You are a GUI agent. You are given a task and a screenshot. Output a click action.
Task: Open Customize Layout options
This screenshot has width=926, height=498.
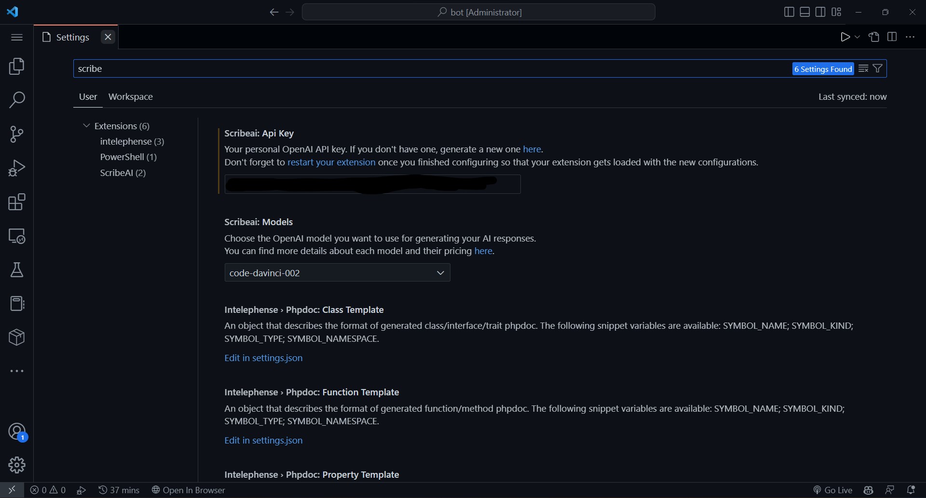point(836,12)
